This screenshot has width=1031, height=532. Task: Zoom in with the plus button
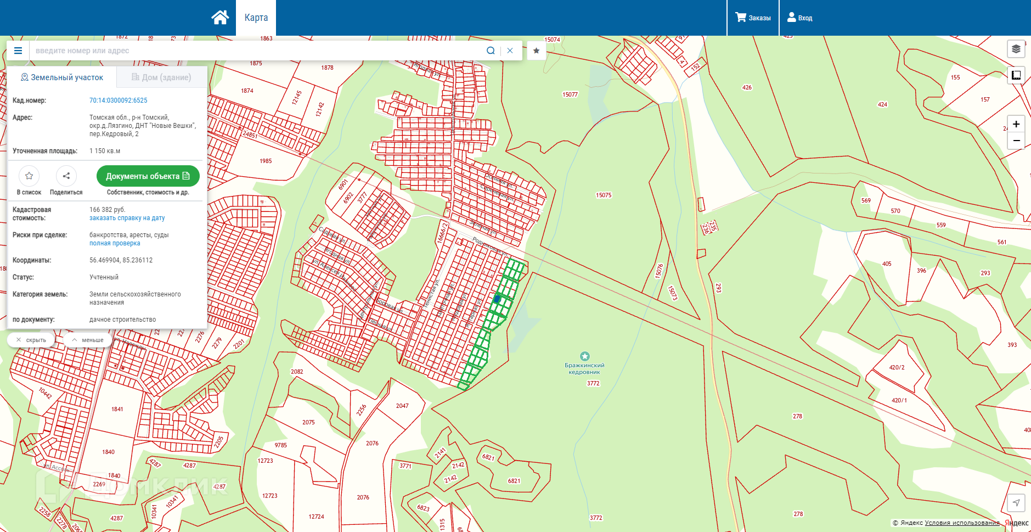[1016, 124]
